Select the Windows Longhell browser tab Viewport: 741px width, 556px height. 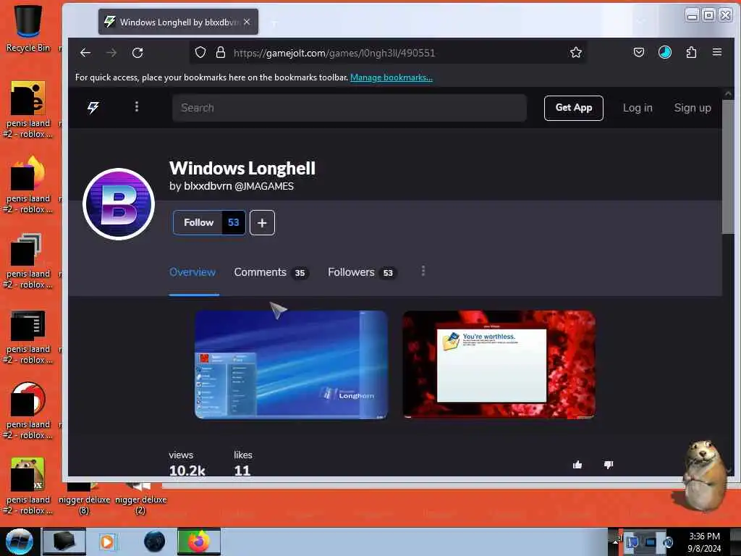(x=178, y=22)
